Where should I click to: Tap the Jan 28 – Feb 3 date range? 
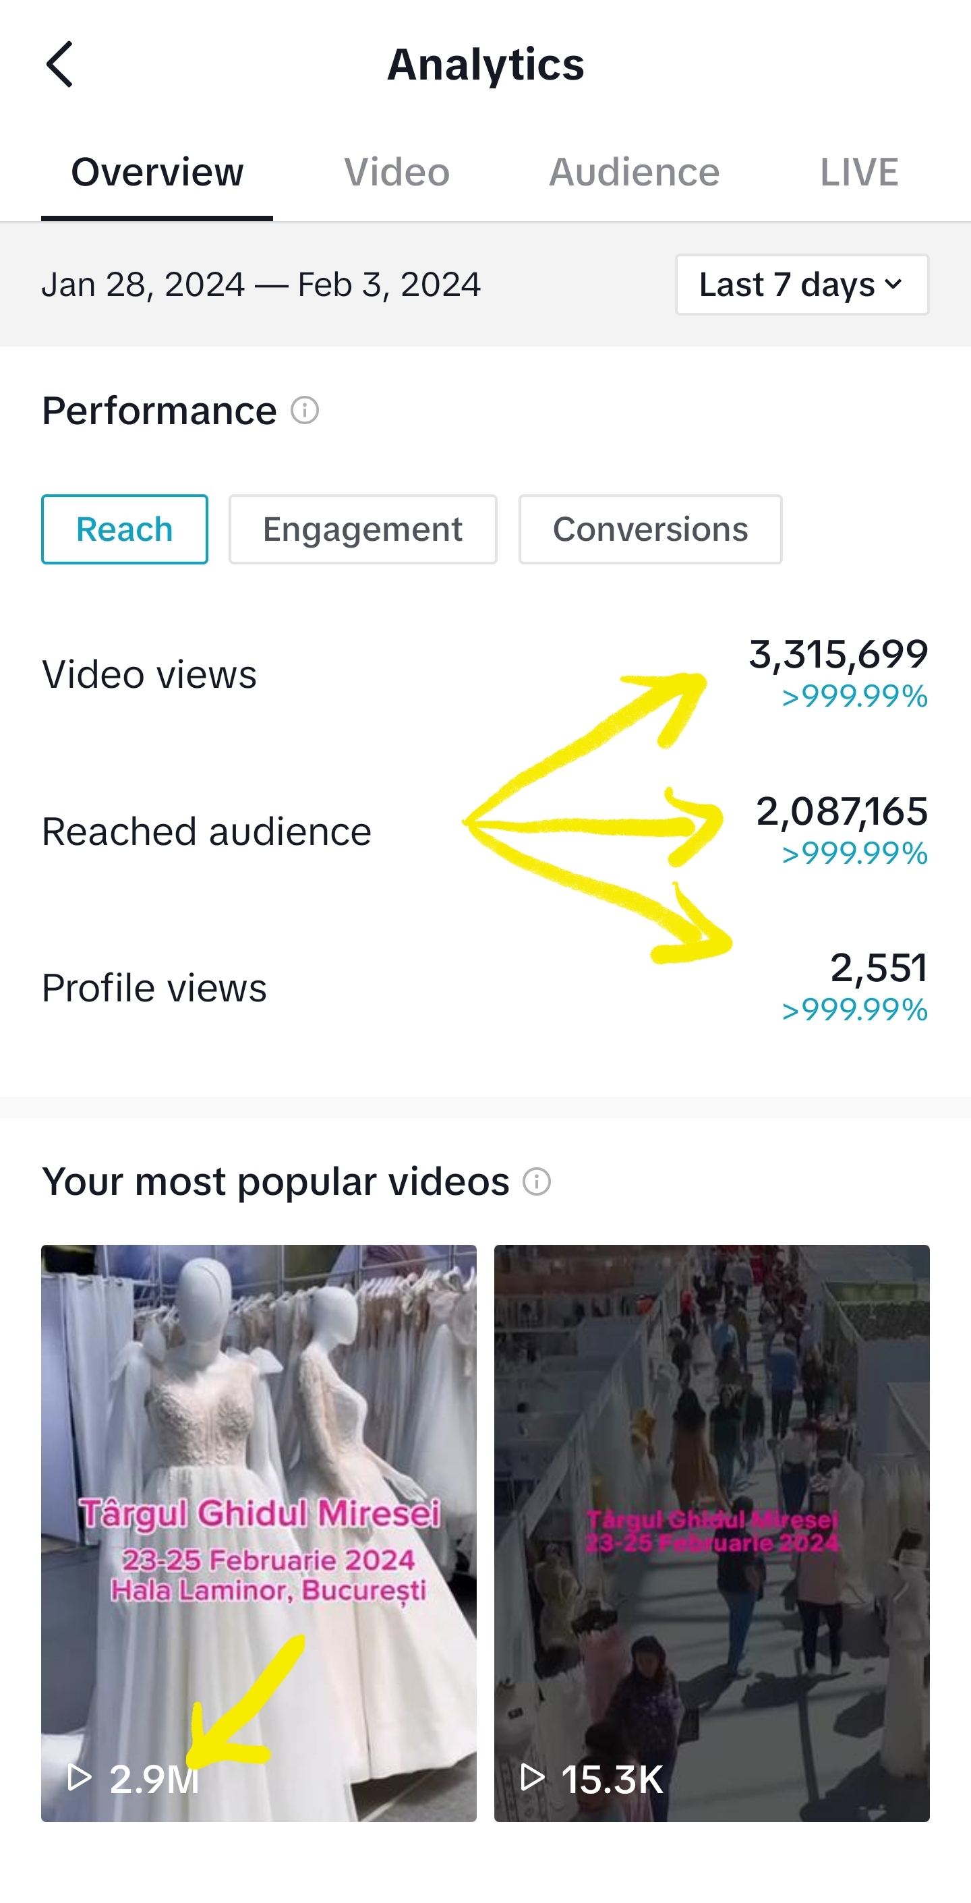click(x=261, y=285)
